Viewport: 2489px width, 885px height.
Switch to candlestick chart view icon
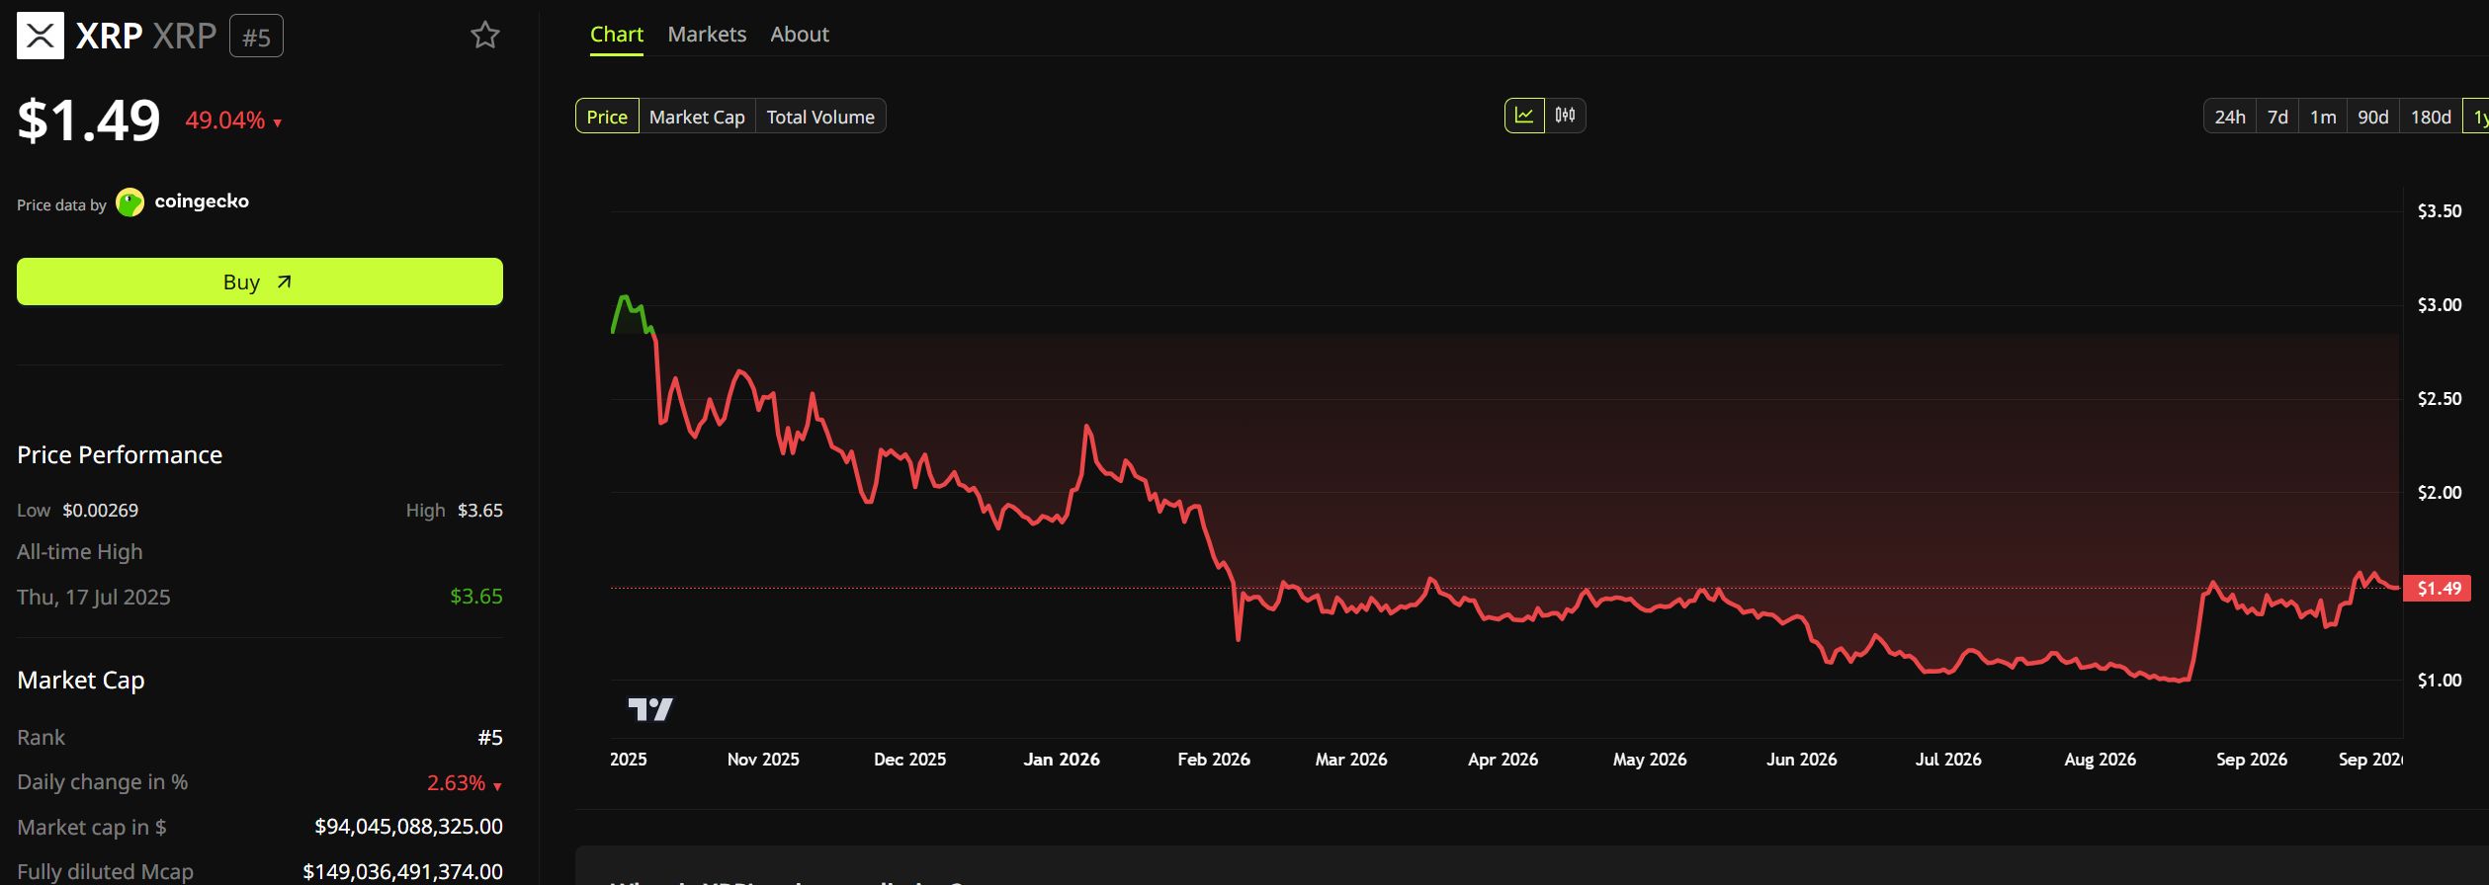tap(1566, 116)
